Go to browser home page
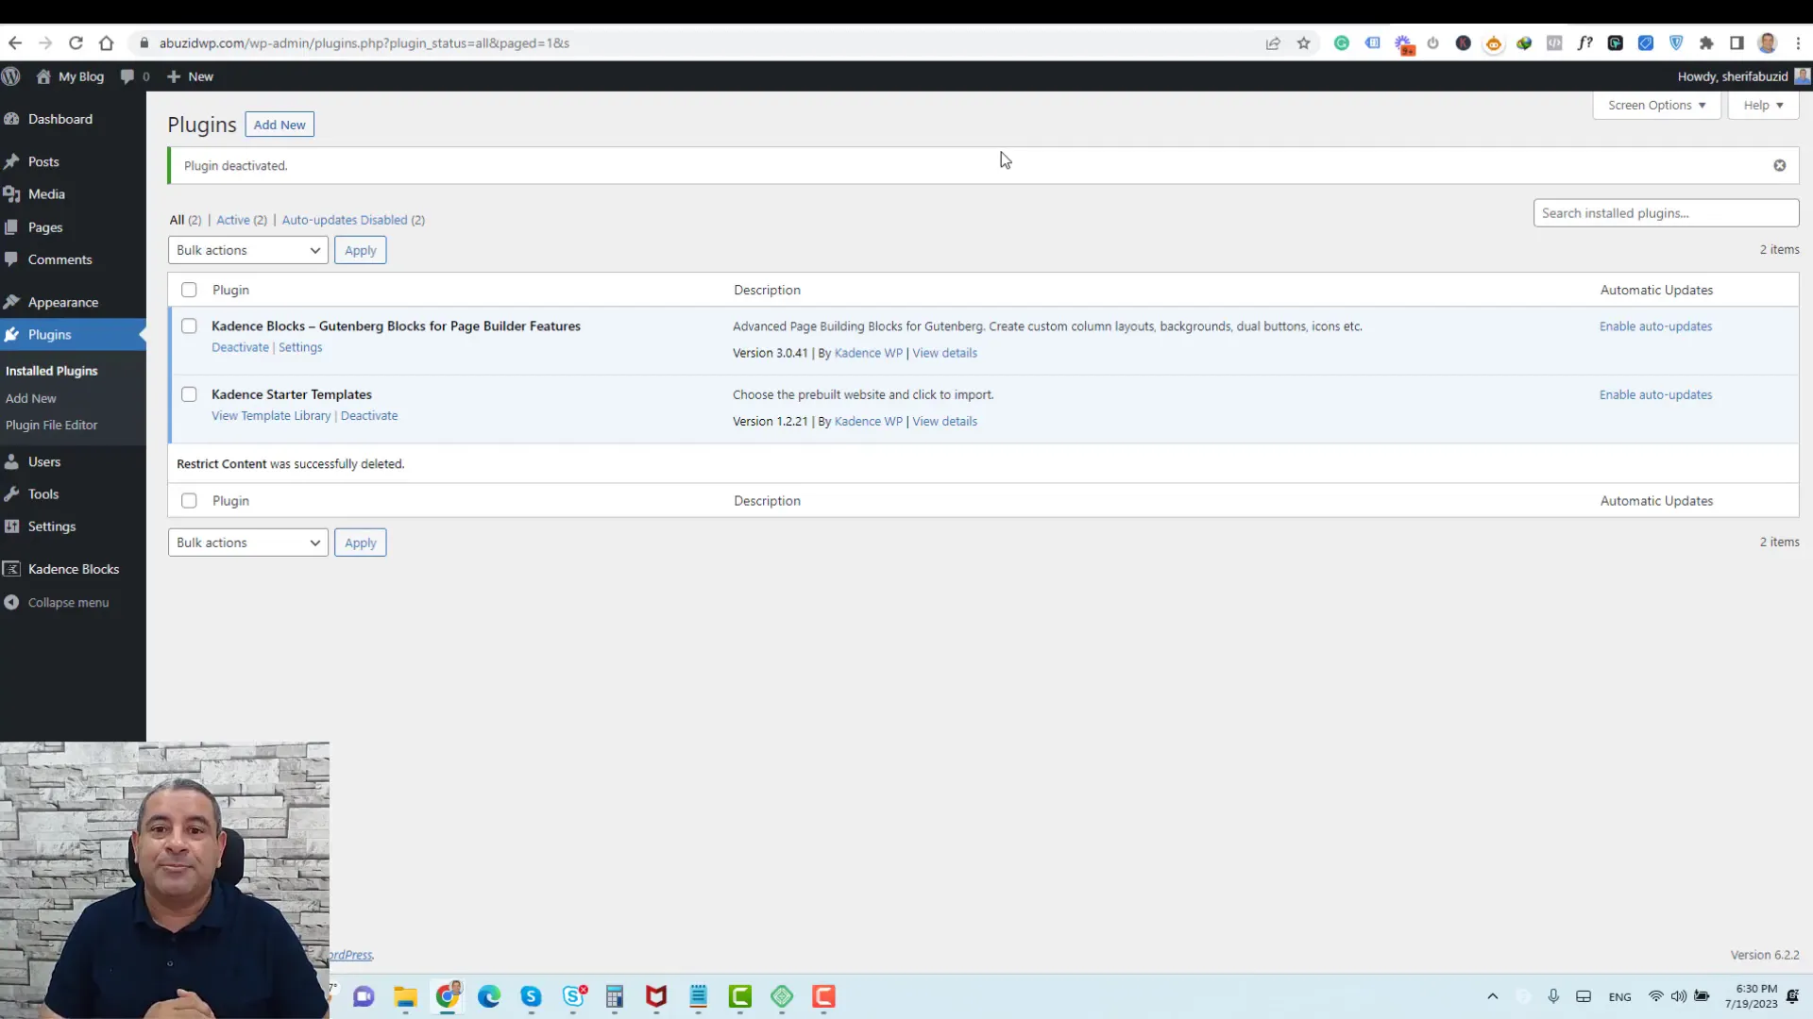Screen dimensions: 1813x1019 [106, 43]
